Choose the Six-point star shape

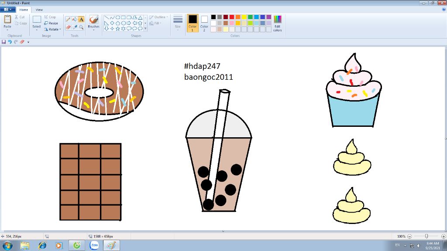click(x=124, y=28)
